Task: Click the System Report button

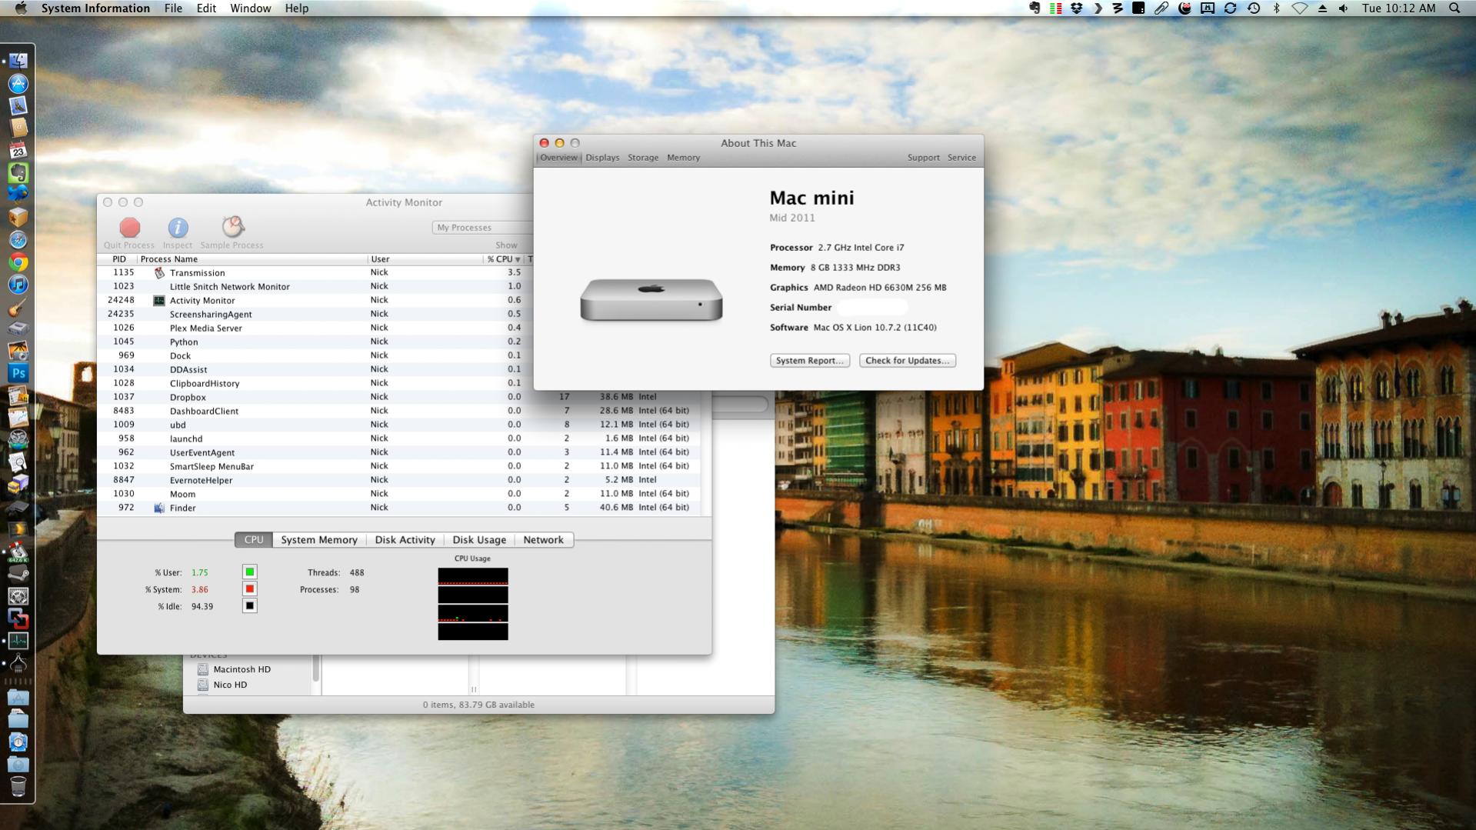Action: coord(809,361)
